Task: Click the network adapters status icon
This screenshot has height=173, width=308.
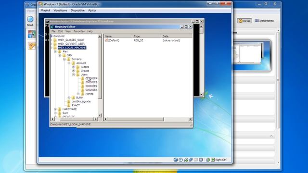Action: pos(191,160)
